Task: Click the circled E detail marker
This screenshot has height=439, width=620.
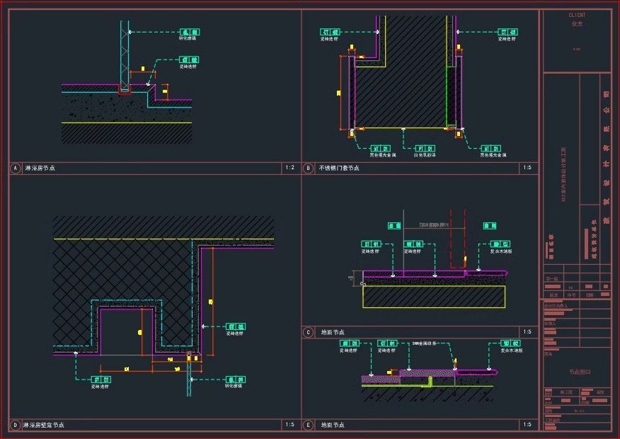Action: (308, 425)
